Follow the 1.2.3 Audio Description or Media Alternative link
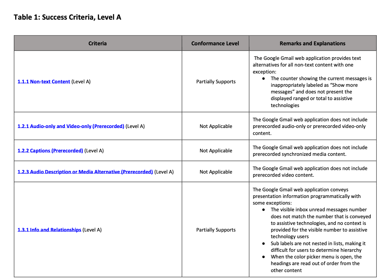Screen dimensions: 391x280 [x=85, y=172]
